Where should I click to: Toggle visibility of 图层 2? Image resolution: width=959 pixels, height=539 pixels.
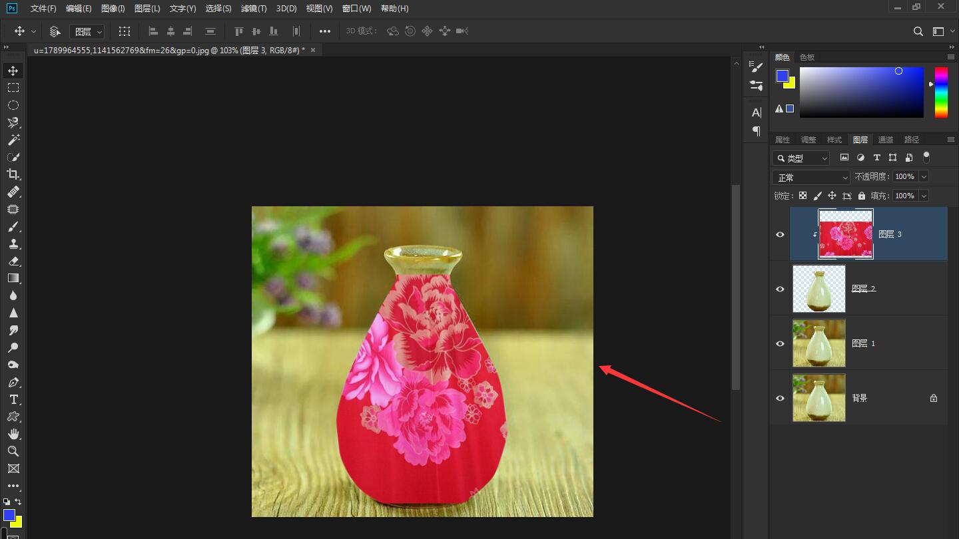pos(780,289)
